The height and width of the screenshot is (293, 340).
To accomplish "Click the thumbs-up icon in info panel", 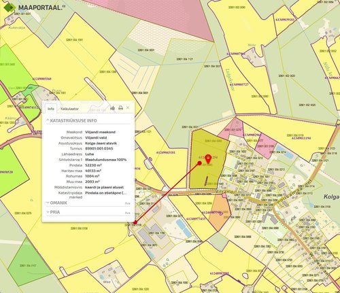I will tap(113, 108).
